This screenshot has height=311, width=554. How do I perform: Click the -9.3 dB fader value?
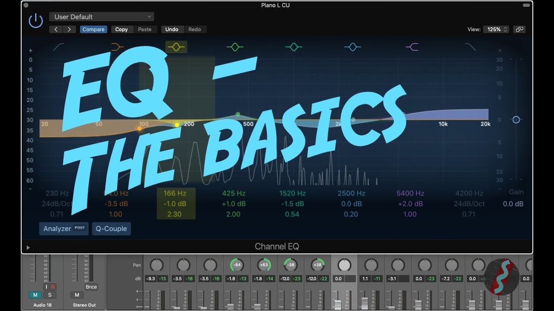[x=151, y=279]
